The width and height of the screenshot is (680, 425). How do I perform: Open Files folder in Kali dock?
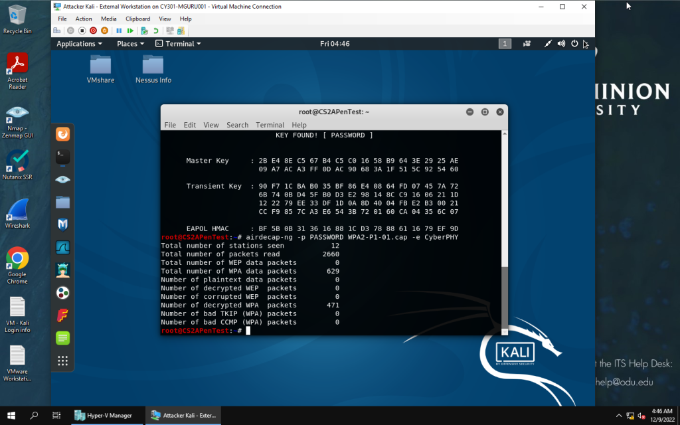[x=63, y=202]
